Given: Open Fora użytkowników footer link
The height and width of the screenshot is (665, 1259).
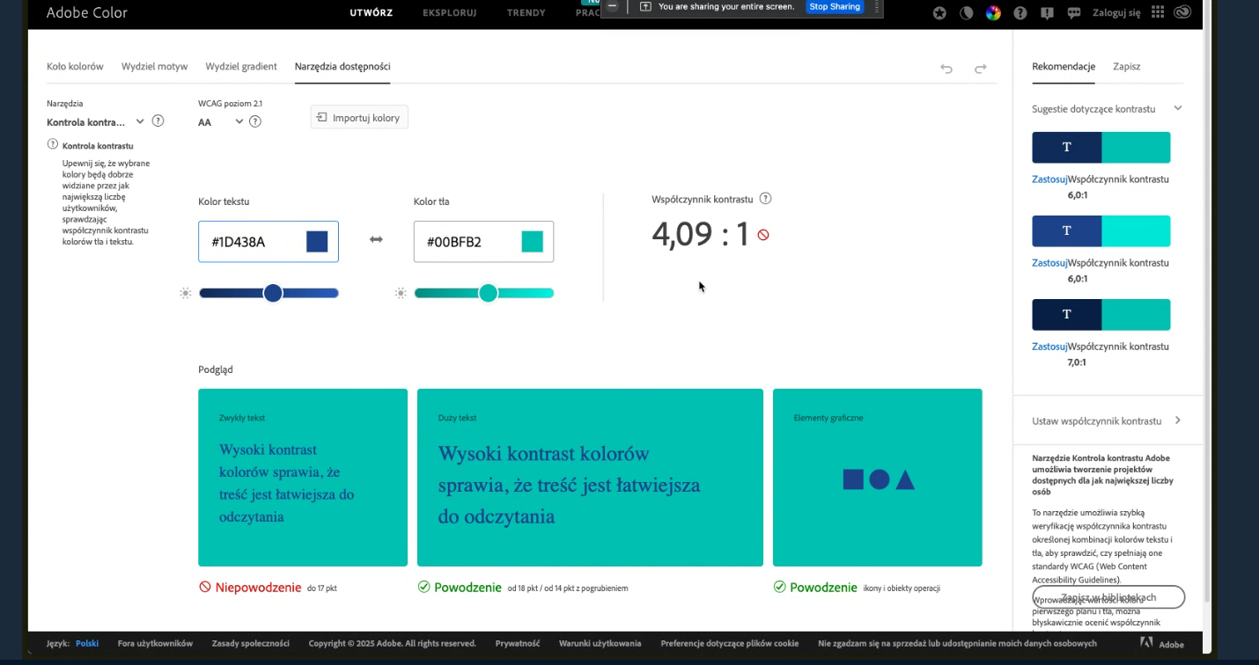Looking at the screenshot, I should point(155,643).
